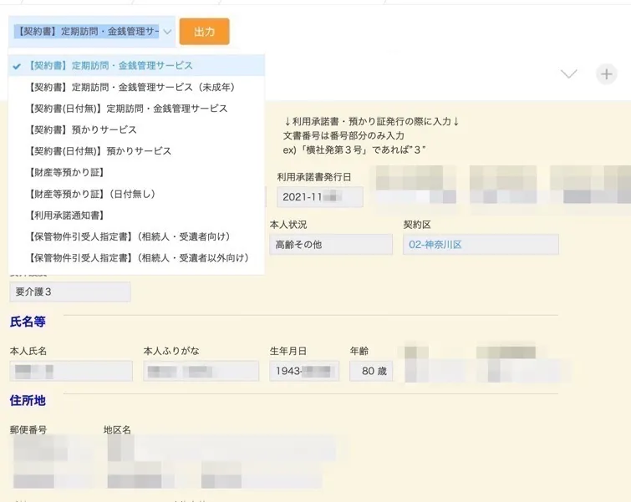This screenshot has height=502, width=631.
Task: Click the 本人状況 field 高齢その他
Action: tap(331, 245)
